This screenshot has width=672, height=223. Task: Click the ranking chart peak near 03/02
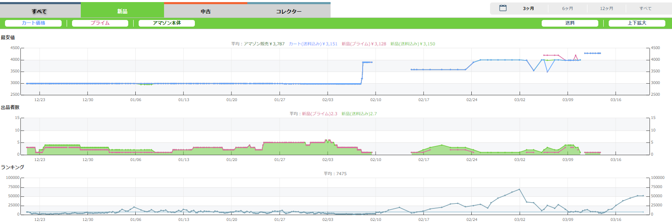[519, 189]
